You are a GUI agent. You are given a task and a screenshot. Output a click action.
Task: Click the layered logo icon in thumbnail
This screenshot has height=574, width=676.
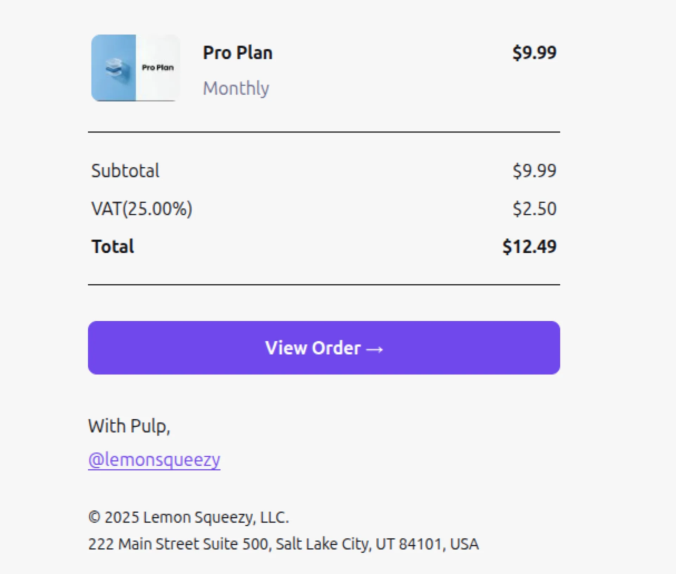click(114, 67)
